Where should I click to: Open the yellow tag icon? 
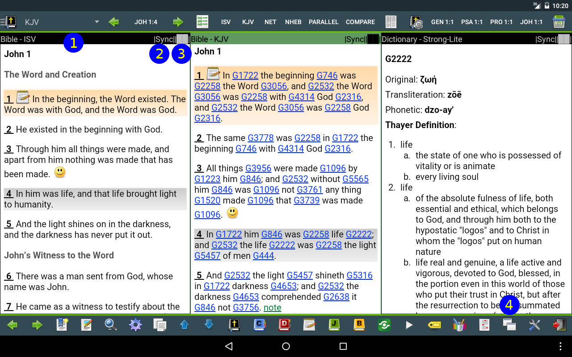coord(434,325)
